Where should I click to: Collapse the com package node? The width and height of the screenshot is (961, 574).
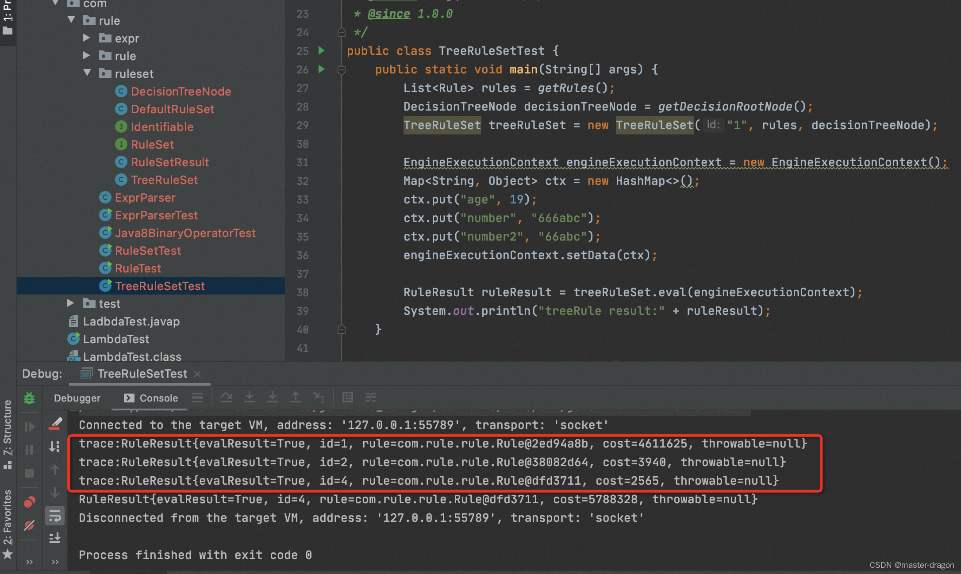(x=55, y=3)
